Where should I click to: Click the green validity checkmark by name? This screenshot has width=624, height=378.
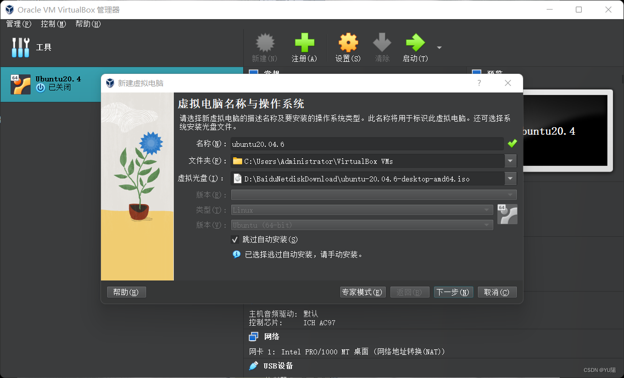click(512, 143)
